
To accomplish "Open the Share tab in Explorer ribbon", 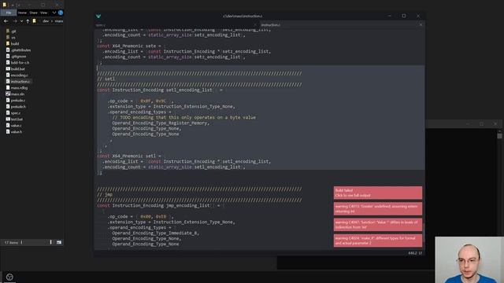I will [x=33, y=13].
